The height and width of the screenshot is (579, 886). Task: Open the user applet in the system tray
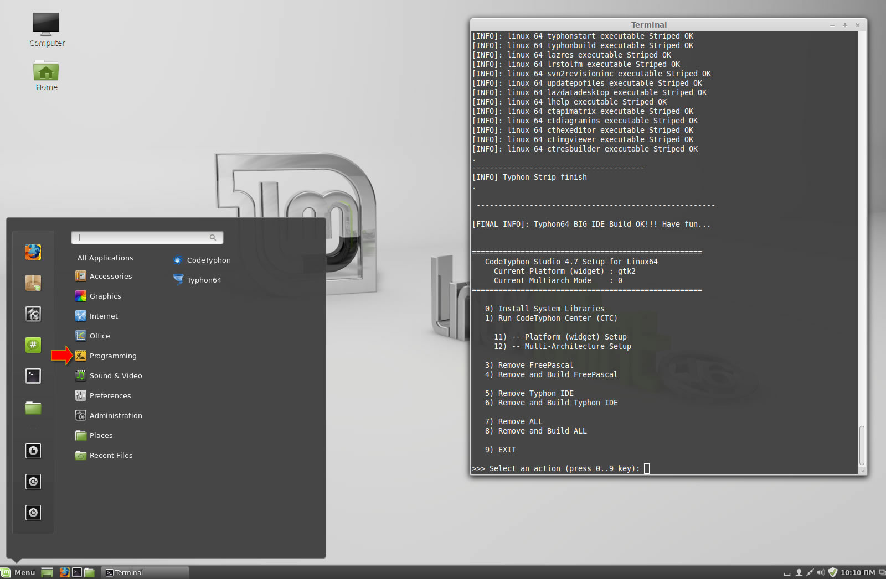(799, 572)
